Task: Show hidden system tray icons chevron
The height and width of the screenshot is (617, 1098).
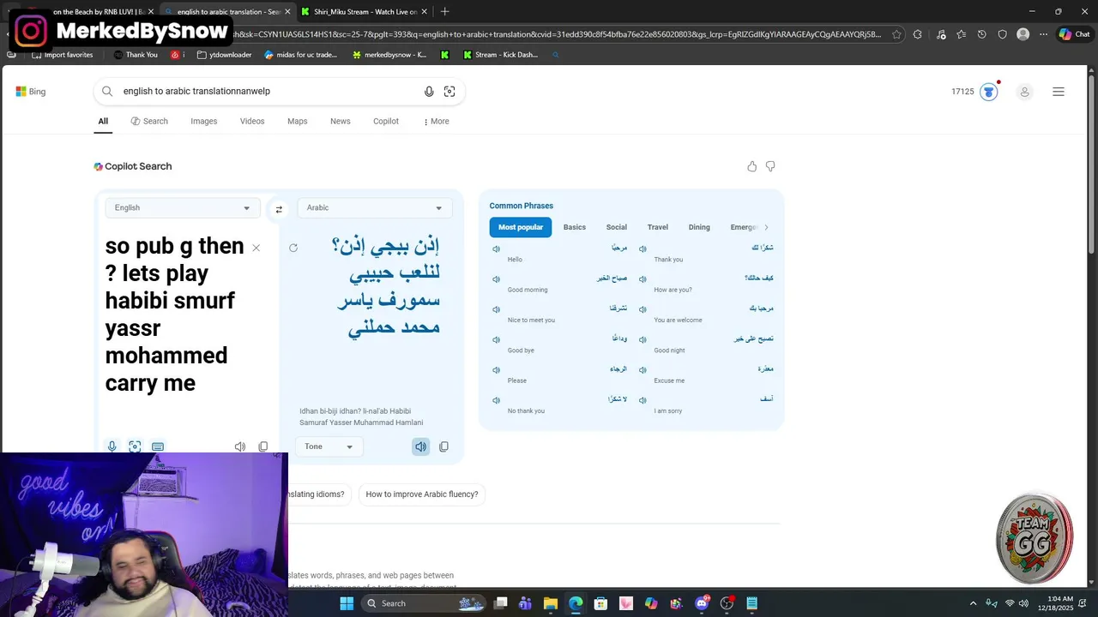Action: (x=973, y=603)
